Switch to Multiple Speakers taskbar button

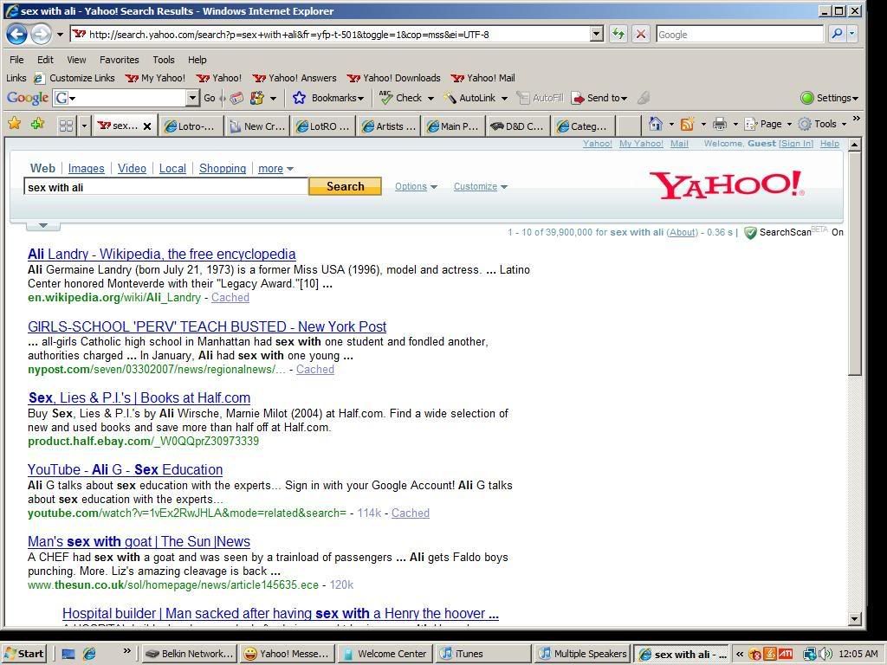583,654
